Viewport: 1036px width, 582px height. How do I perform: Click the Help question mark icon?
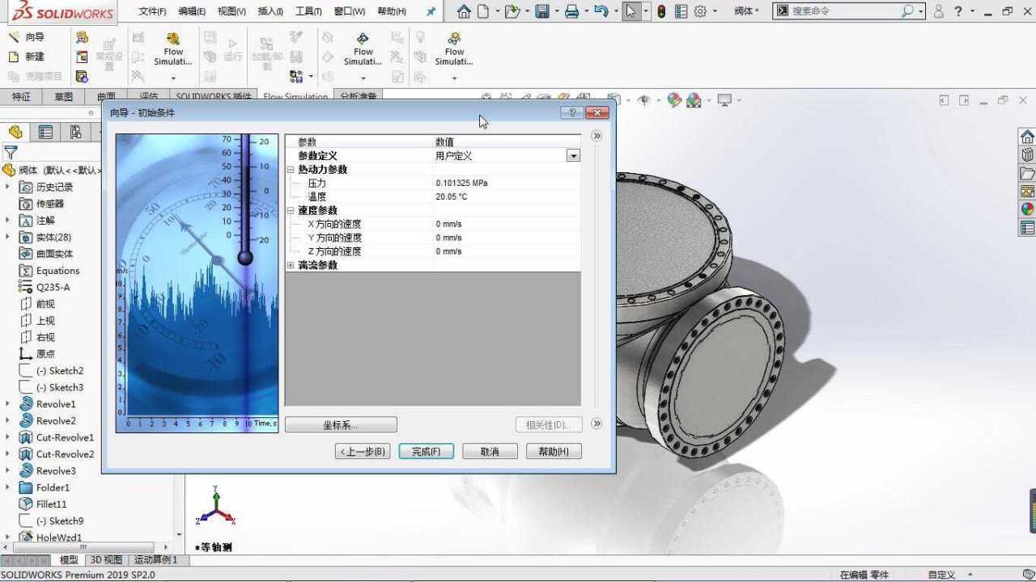(x=957, y=11)
